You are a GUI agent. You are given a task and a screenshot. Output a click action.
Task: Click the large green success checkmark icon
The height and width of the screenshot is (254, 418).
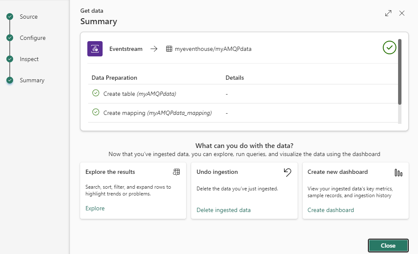(389, 47)
